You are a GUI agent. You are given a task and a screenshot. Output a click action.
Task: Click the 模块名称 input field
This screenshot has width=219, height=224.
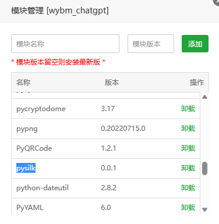click(x=65, y=44)
